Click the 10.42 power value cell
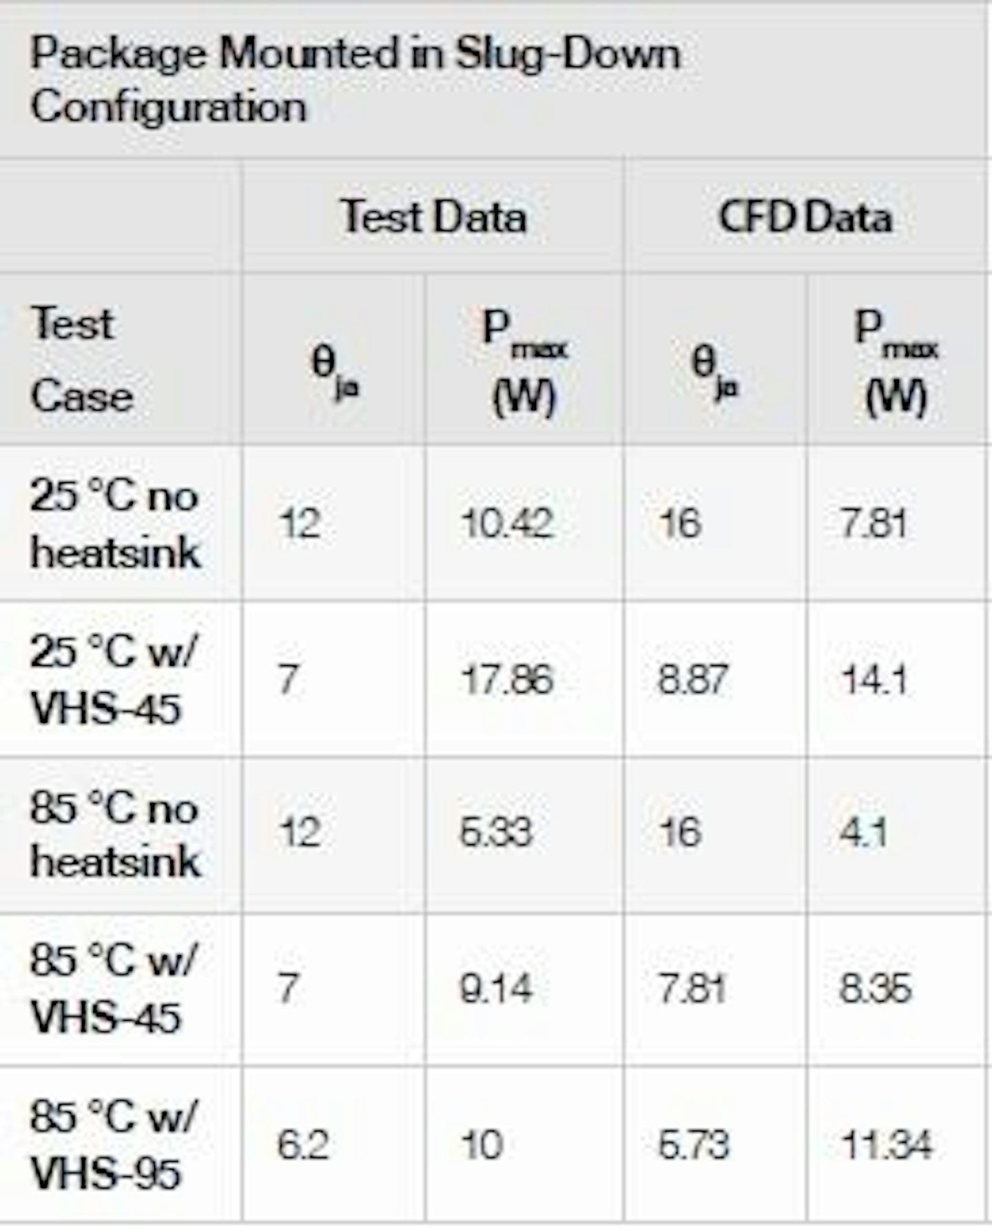The height and width of the screenshot is (1232, 992). tap(507, 523)
